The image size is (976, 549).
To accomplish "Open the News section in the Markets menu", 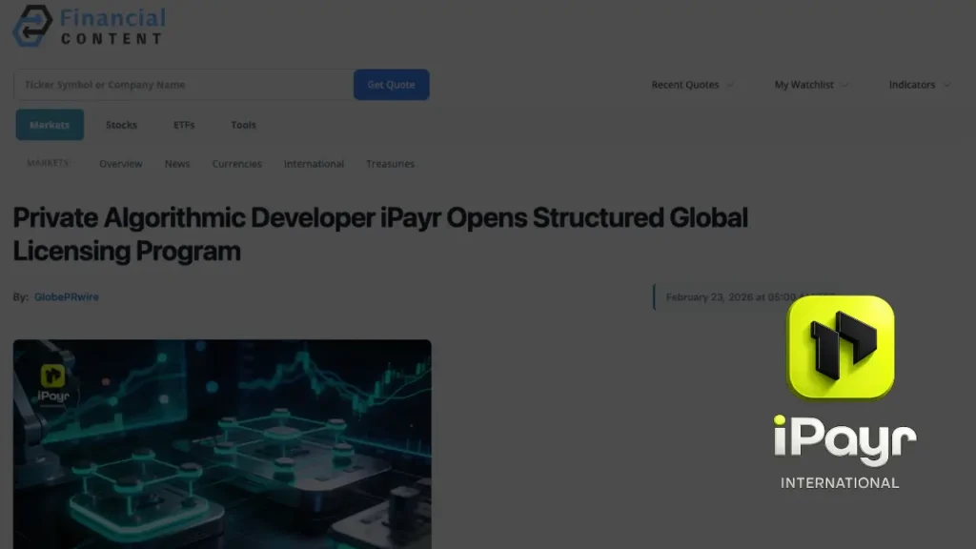I will (176, 164).
